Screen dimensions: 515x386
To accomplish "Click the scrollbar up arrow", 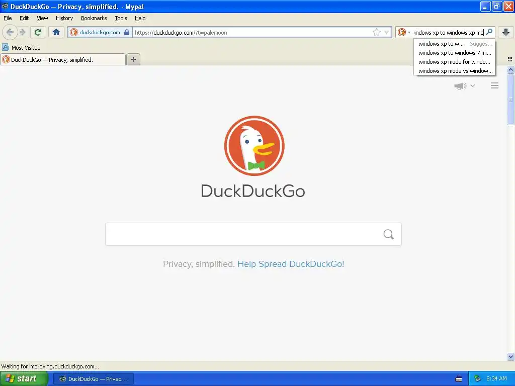I will pyautogui.click(x=510, y=69).
